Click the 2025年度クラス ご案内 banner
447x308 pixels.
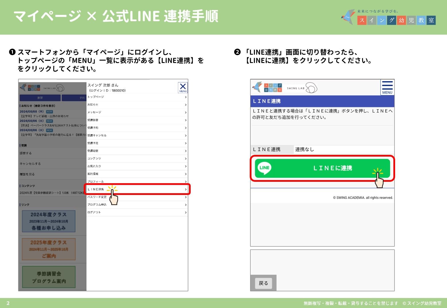(x=49, y=249)
